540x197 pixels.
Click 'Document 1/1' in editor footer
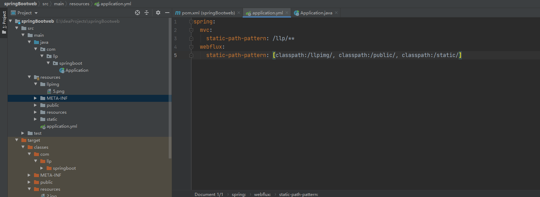[x=209, y=194]
